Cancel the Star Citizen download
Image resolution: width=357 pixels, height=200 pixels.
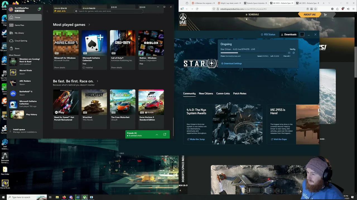pyautogui.click(x=294, y=53)
